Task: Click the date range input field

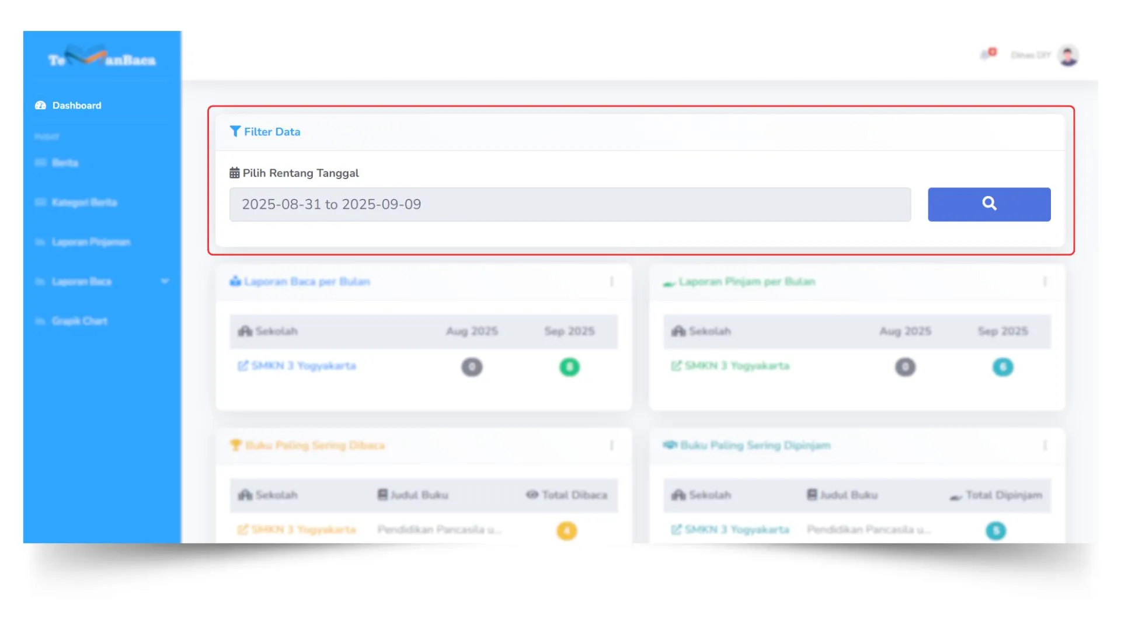Action: 569,204
